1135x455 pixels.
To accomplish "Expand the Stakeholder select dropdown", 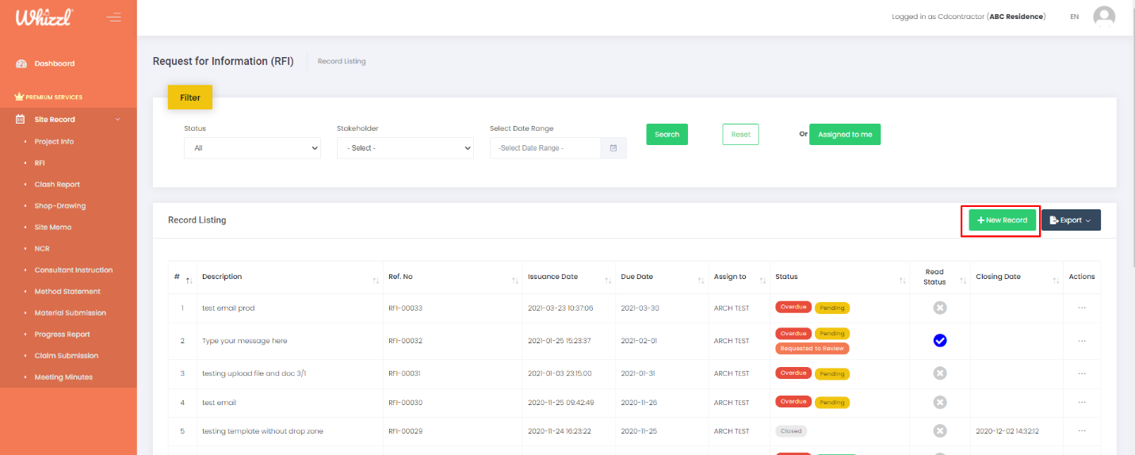I will 405,148.
